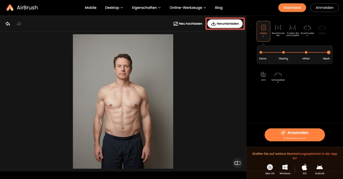The width and height of the screenshot is (343, 179).
Task: Select the Arm tool
Action: coord(263,76)
